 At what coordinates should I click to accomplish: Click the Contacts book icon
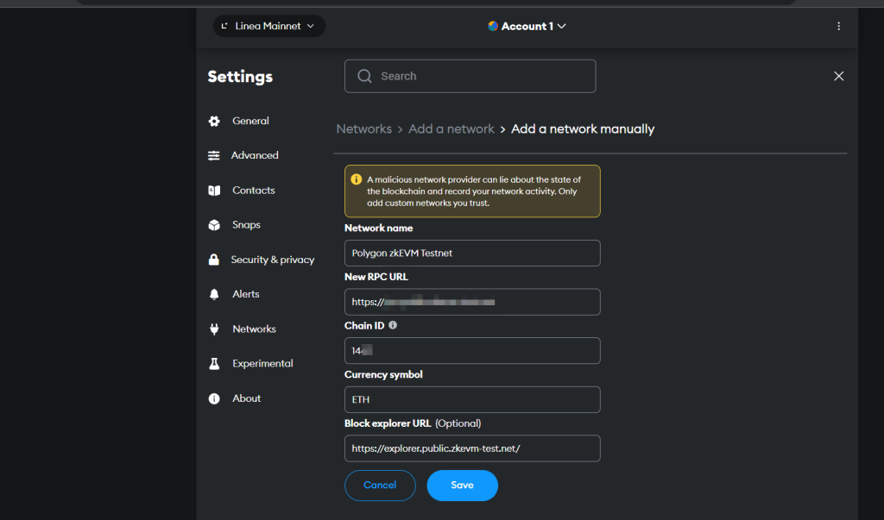[x=214, y=191]
